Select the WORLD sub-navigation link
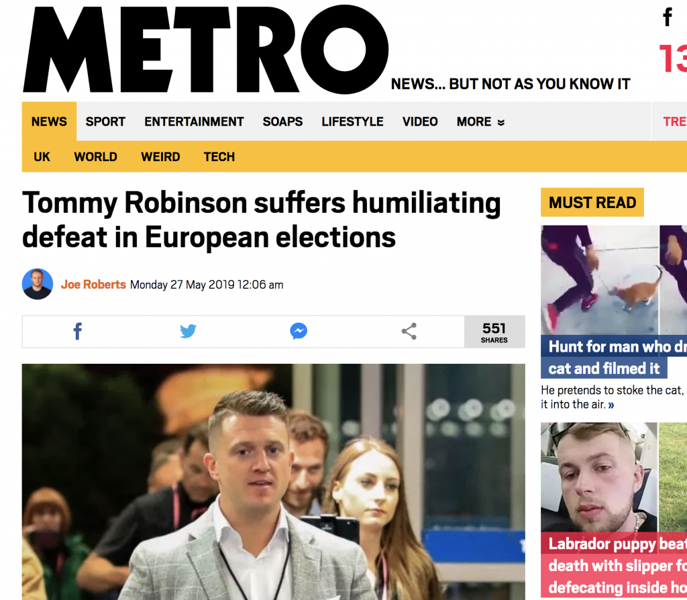This screenshot has height=600, width=687. point(95,157)
